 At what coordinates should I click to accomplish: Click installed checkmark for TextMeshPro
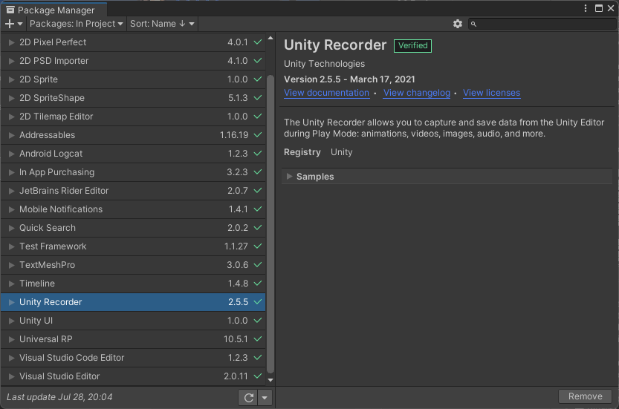pyautogui.click(x=258, y=264)
